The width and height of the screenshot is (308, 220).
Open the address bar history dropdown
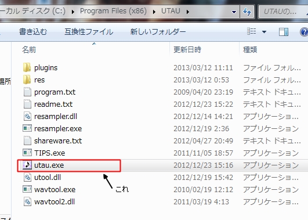[234, 12]
